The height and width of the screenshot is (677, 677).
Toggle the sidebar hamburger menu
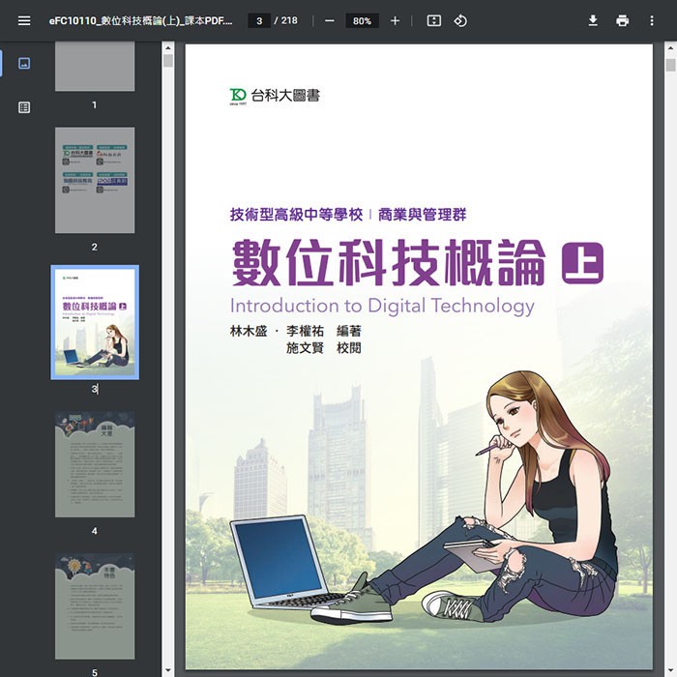click(x=24, y=20)
